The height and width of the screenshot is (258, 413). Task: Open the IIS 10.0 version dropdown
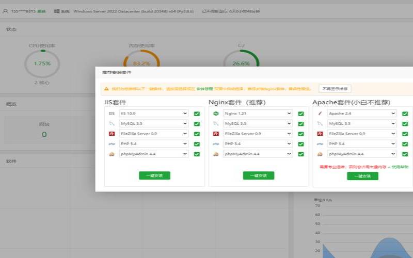point(154,114)
